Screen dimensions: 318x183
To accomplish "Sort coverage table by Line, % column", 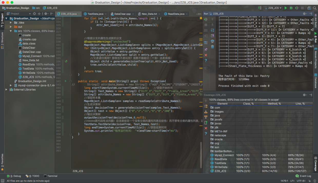I will coord(300,104).
